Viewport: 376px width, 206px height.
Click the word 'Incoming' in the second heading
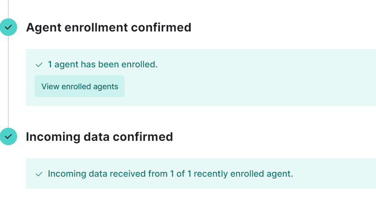(53, 137)
